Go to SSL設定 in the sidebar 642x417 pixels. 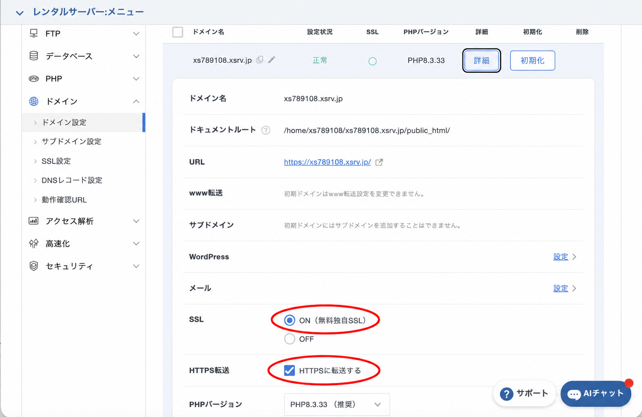56,161
